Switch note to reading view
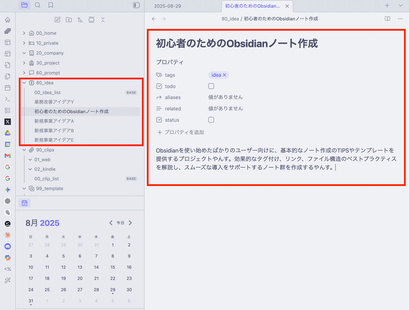This screenshot has height=310, width=410. (x=388, y=19)
